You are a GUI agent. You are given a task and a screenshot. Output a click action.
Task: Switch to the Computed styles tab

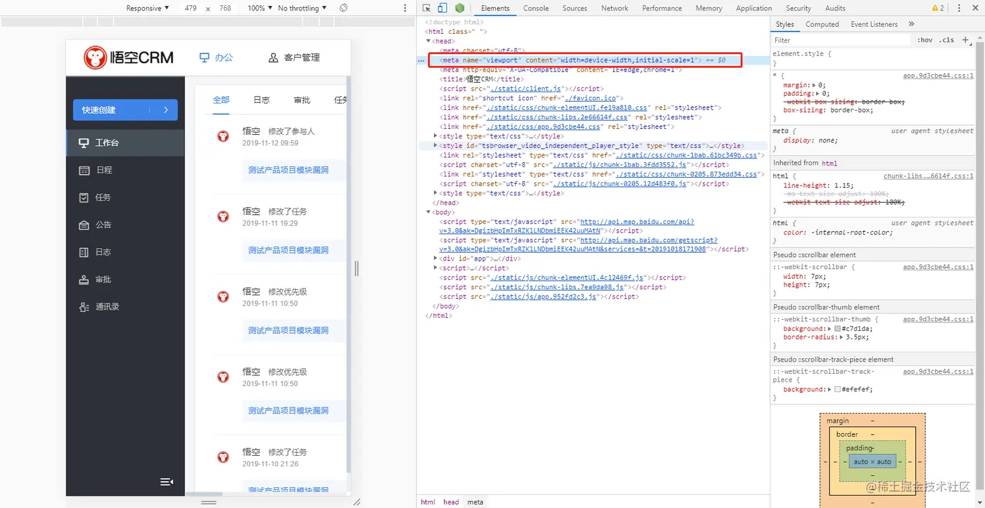point(822,24)
